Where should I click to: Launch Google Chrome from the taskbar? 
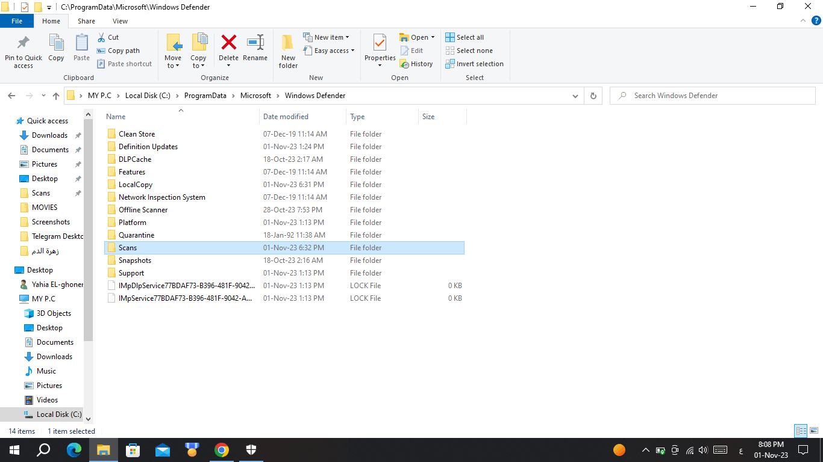[222, 450]
